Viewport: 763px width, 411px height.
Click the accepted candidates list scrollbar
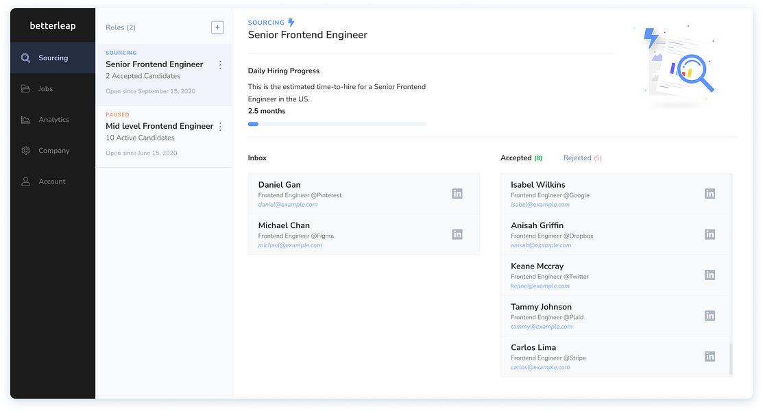731,359
